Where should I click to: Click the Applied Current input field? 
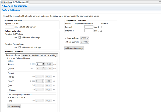pos(9,27)
